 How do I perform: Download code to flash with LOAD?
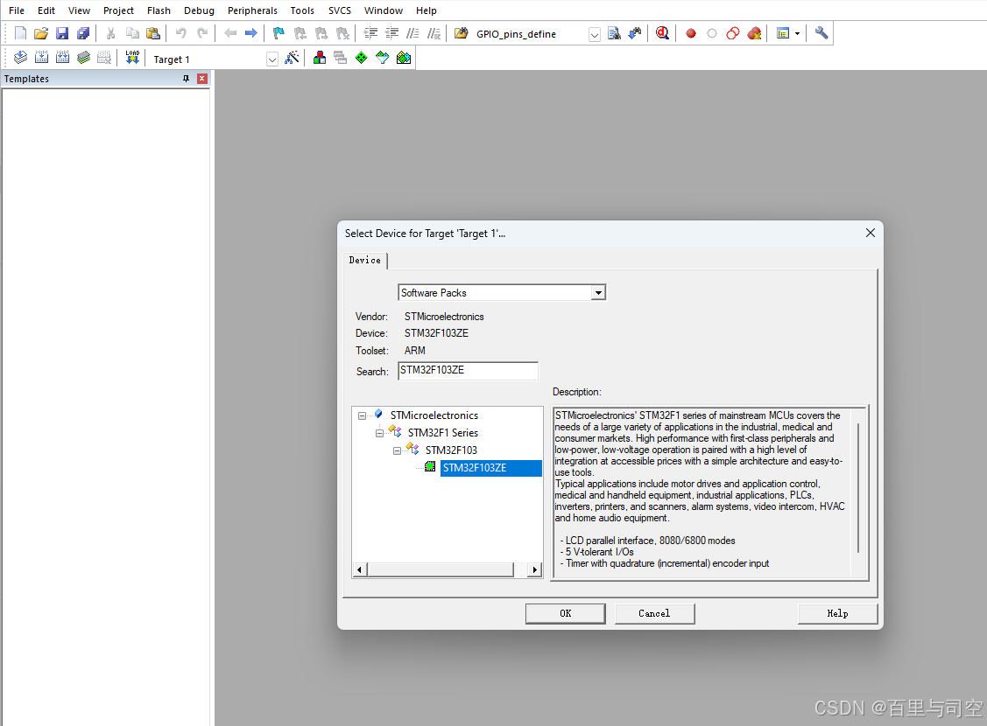(132, 58)
